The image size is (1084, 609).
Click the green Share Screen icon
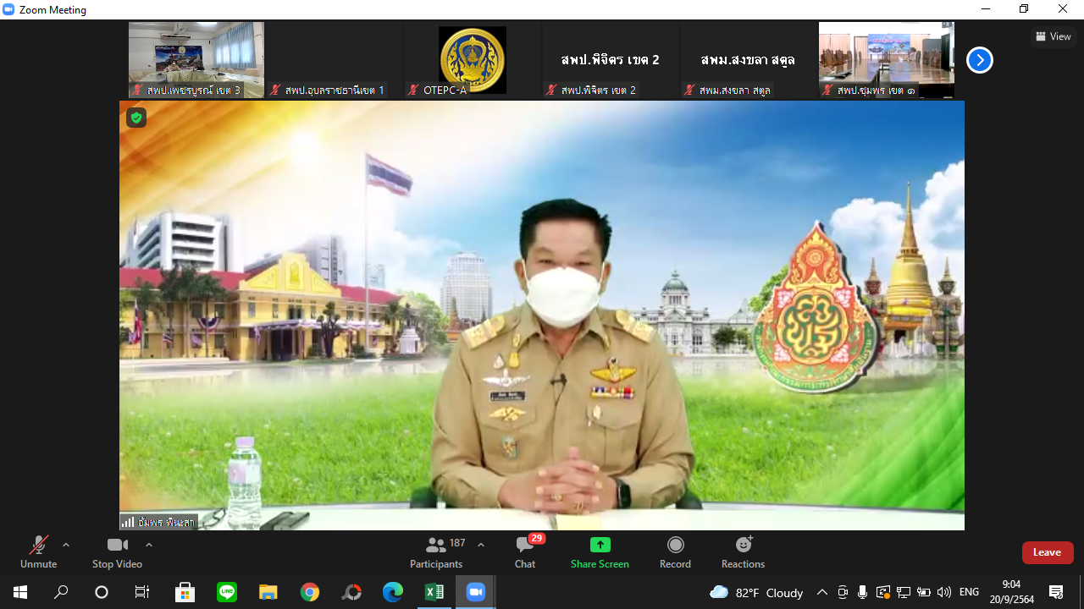click(600, 545)
